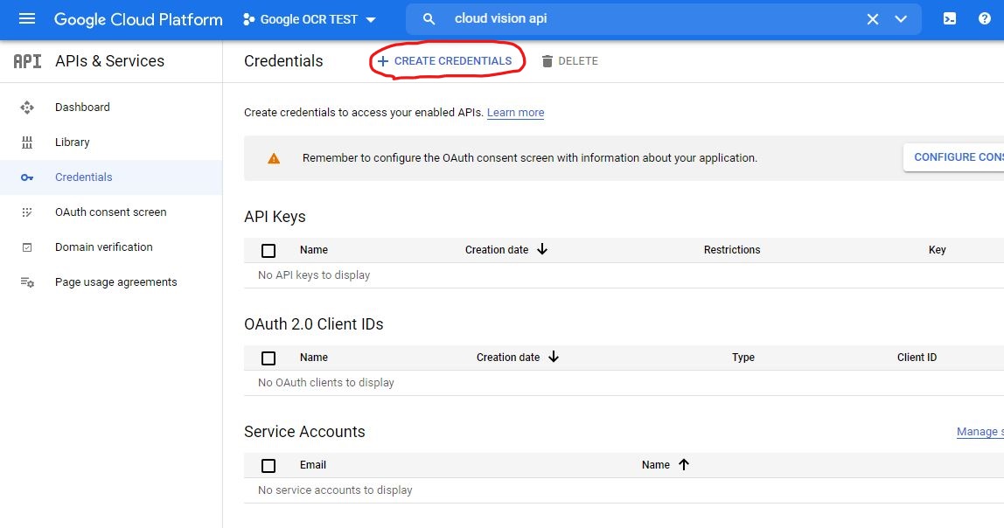The image size is (1004, 528).
Task: Open Cloud Shell from the top bar
Action: (949, 17)
